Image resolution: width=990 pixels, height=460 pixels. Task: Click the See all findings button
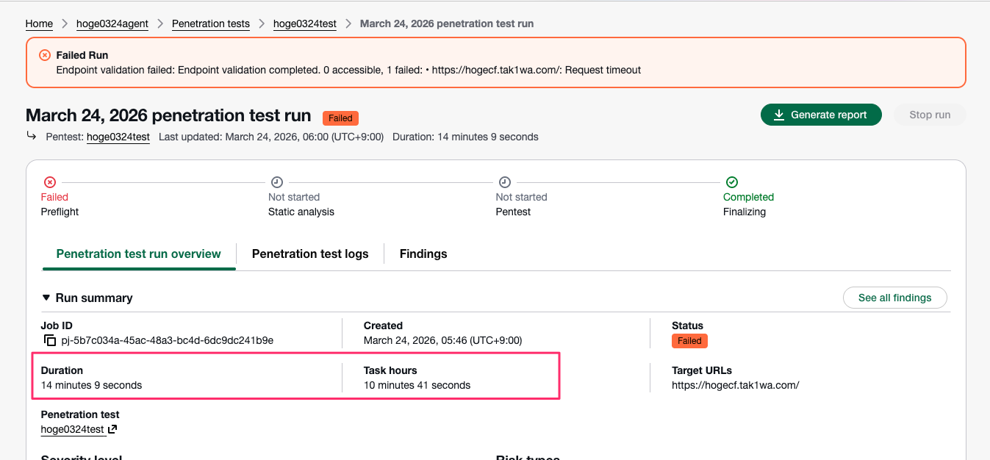894,298
